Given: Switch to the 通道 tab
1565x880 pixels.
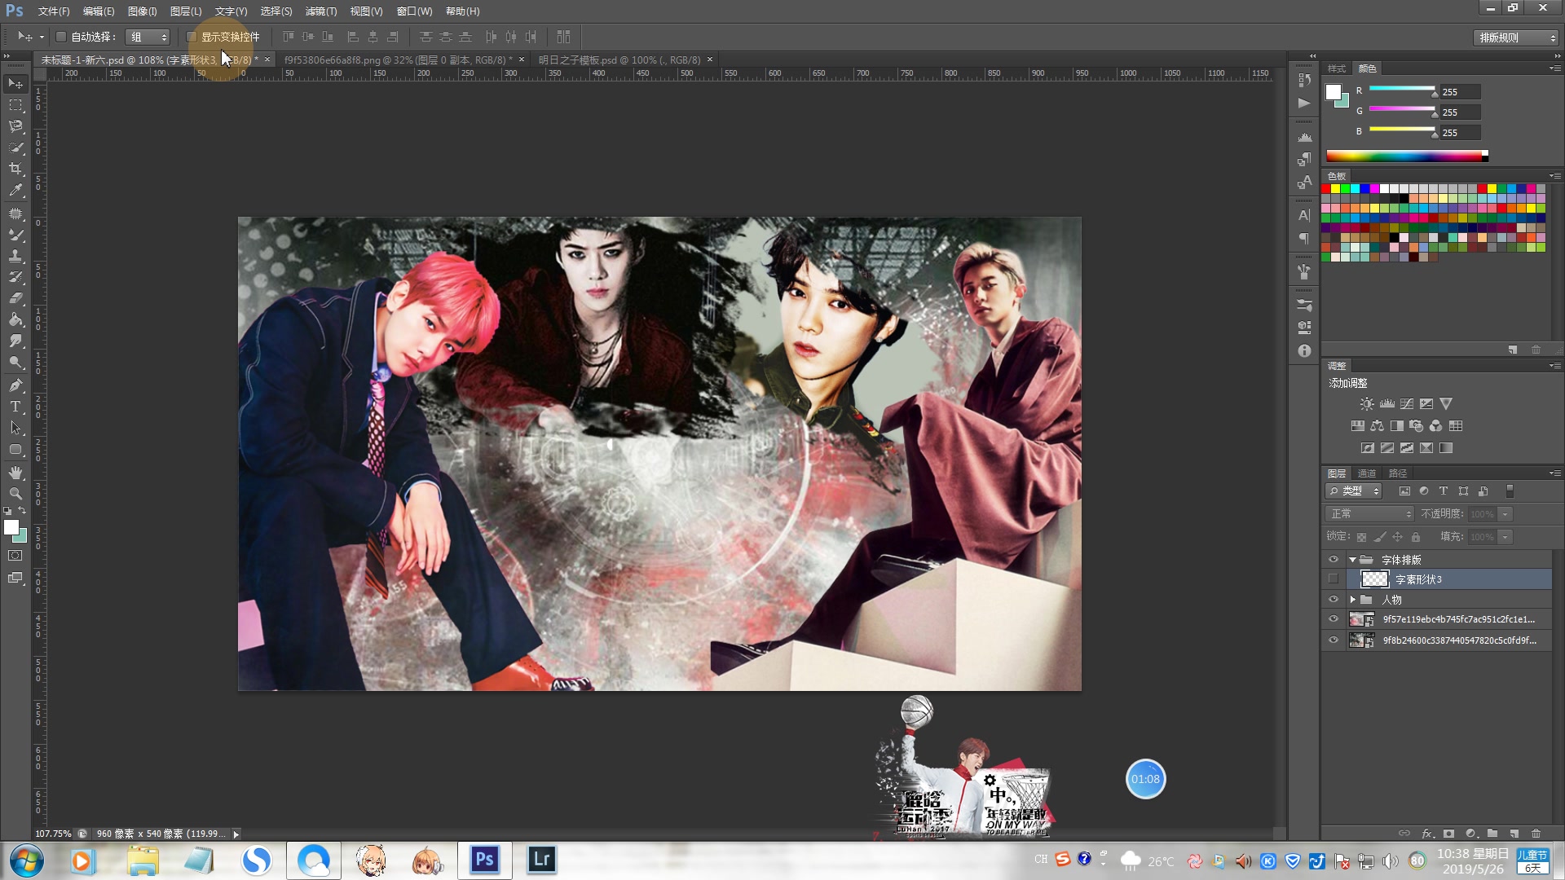Looking at the screenshot, I should [x=1367, y=473].
